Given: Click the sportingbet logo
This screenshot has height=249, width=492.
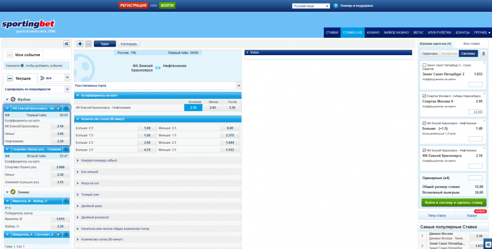Looking at the screenshot, I should click(28, 26).
